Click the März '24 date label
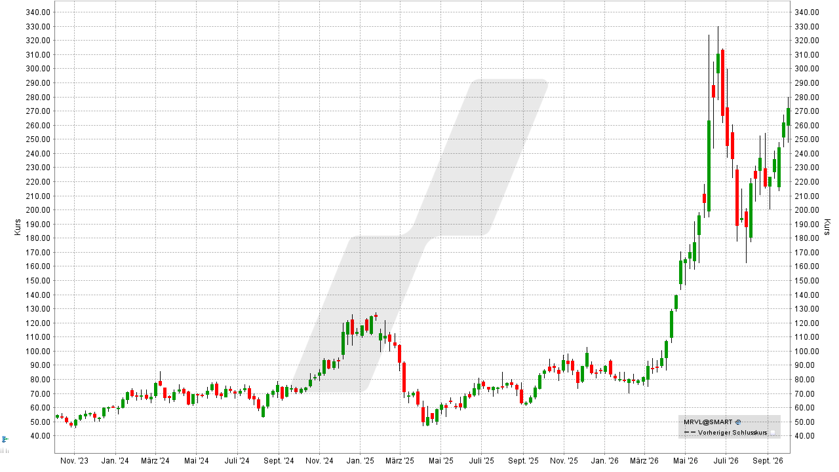Viewport: 839px width, 472px height. pyautogui.click(x=155, y=461)
